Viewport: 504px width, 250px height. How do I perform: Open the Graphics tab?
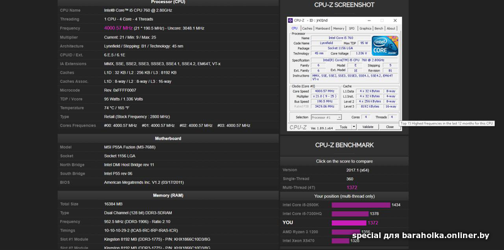(365, 28)
